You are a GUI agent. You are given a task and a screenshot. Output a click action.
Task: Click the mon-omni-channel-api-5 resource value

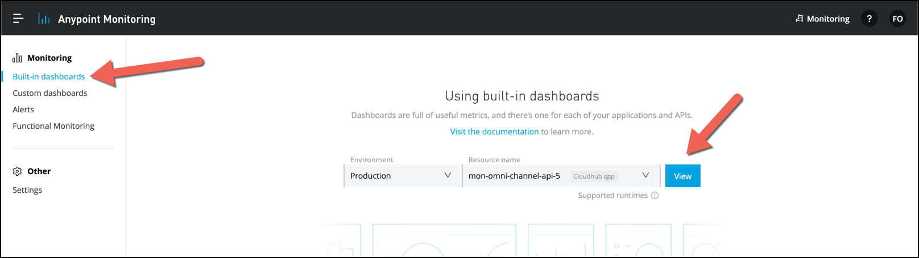[x=514, y=176]
